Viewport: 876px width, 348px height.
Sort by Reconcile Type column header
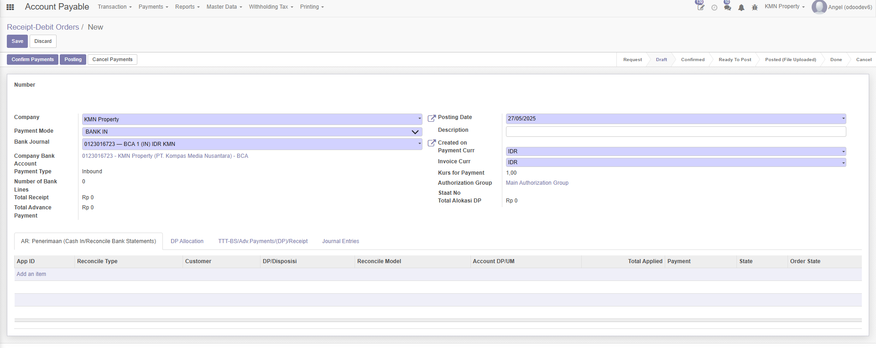pyautogui.click(x=129, y=261)
